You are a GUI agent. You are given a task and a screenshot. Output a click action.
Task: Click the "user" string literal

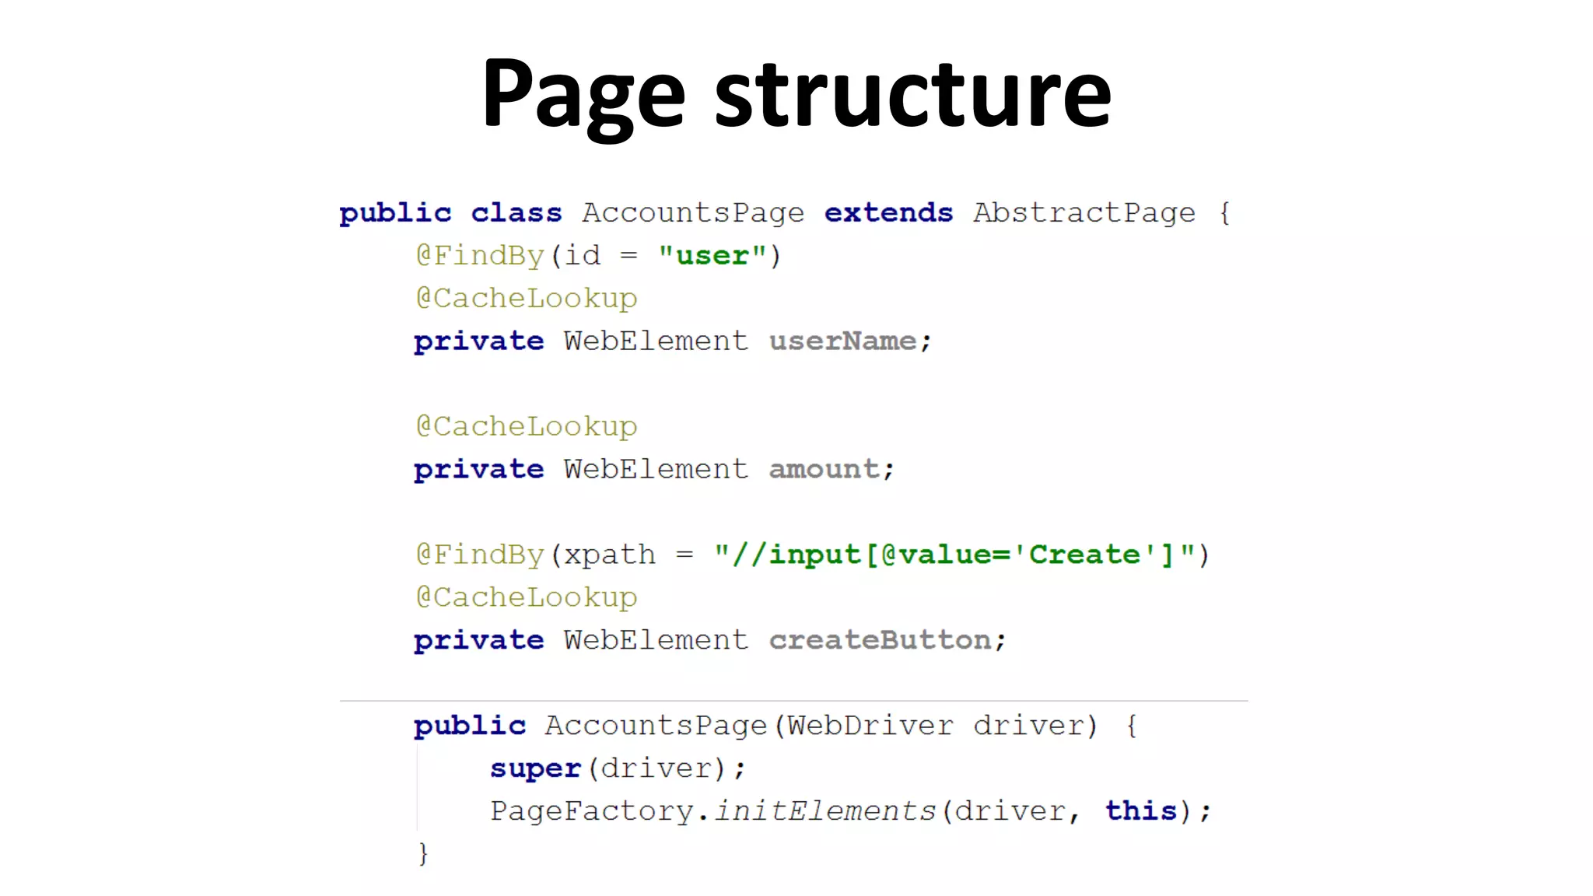[x=712, y=255]
